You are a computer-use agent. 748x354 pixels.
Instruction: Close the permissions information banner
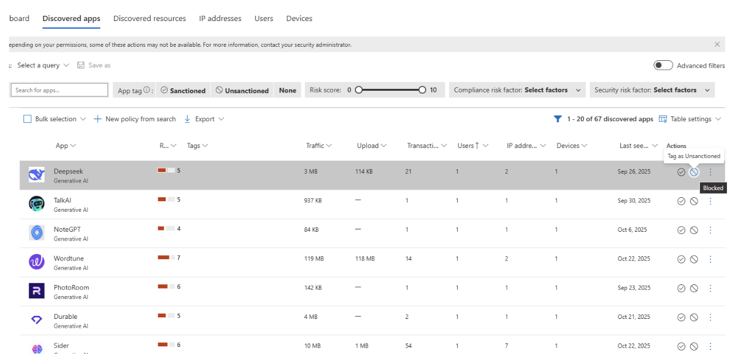[717, 44]
